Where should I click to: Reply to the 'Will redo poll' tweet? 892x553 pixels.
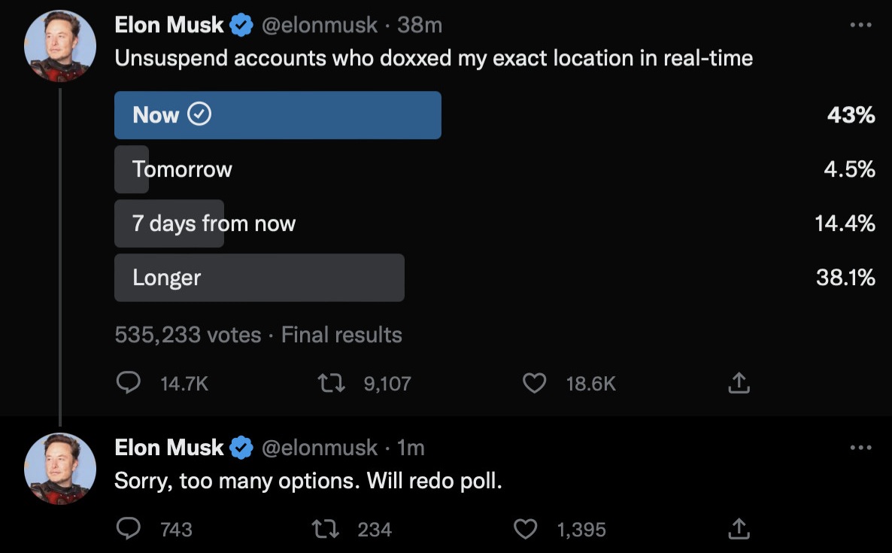129,528
